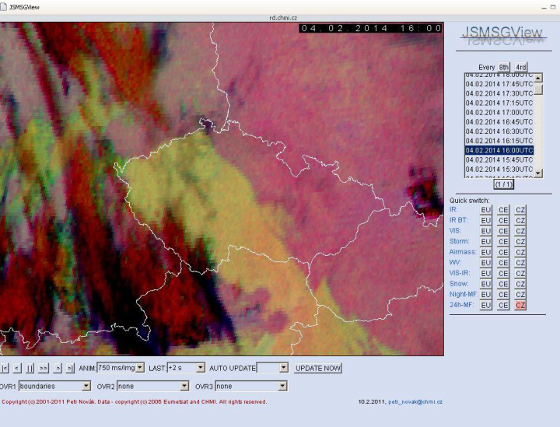Viewport: 560px width, 427px height.
Task: Minimize the JSMSGView window
Action: click(544, 7)
